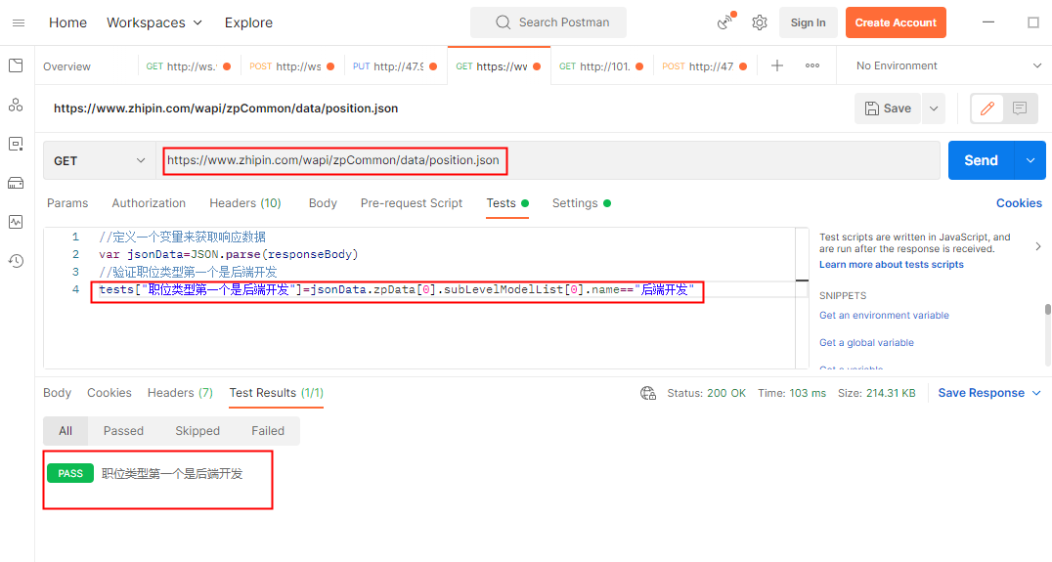Expand the test scripts info chevron
Screen dimensions: 1052x562
coord(1038,246)
